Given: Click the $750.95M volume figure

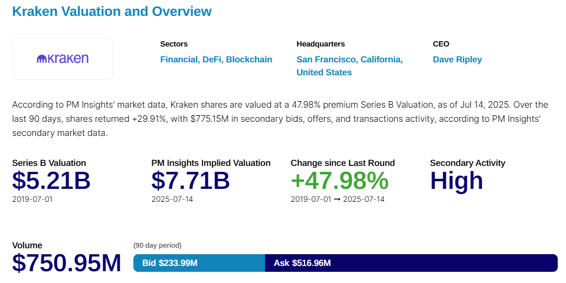Looking at the screenshot, I should pyautogui.click(x=67, y=263).
